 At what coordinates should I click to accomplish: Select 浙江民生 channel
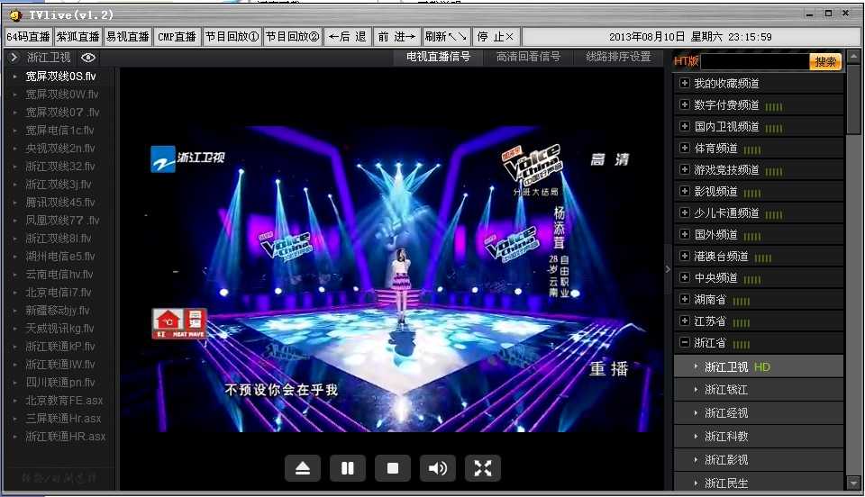[x=759, y=482]
